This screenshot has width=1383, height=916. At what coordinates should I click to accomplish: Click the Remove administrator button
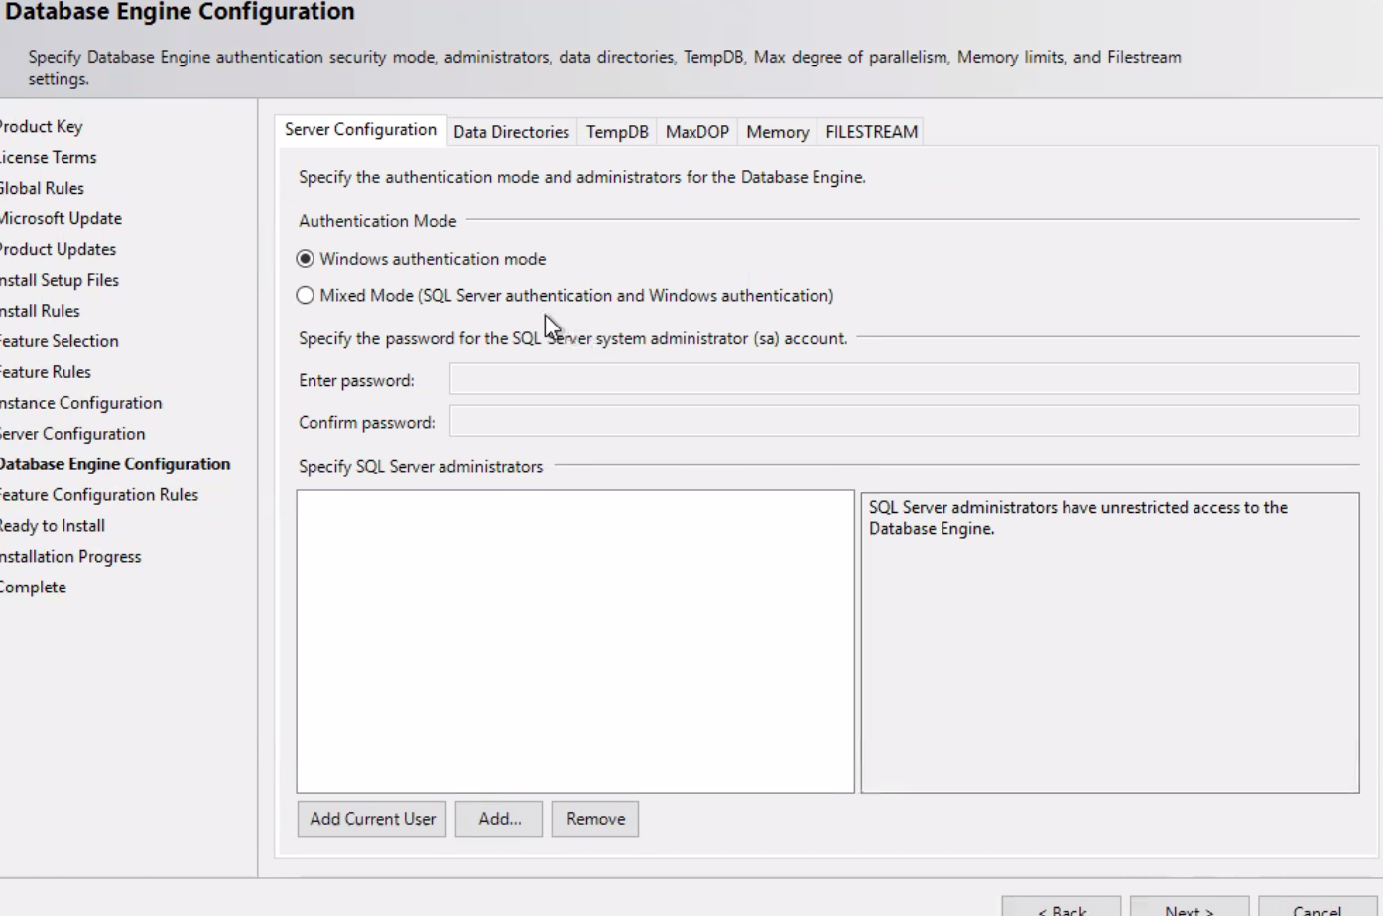594,818
